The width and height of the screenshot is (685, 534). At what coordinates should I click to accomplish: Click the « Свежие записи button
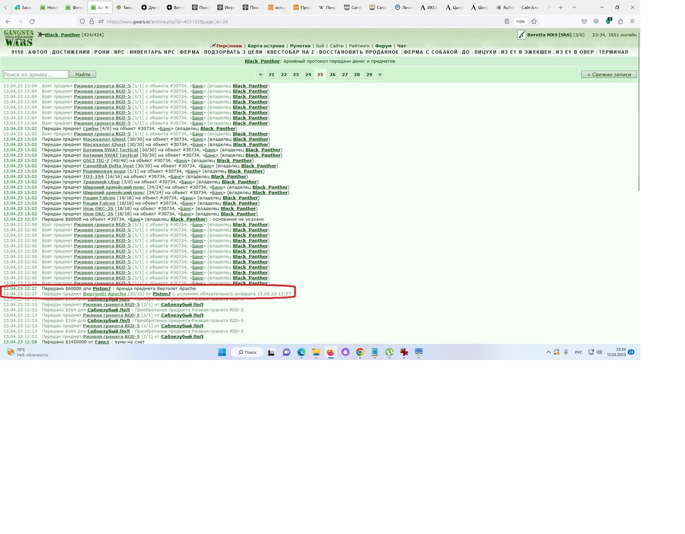tap(609, 74)
